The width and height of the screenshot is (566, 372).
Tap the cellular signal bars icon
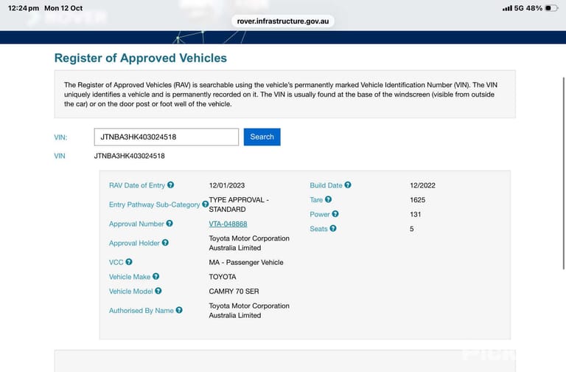tap(507, 8)
